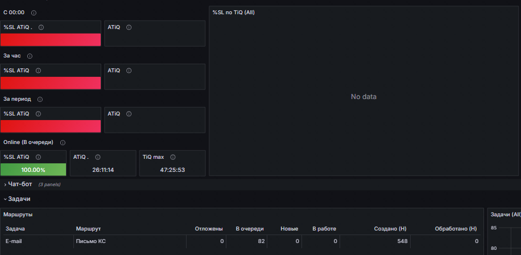This screenshot has height=255, width=521.
Task: Sort table by the Обработано (Н) column header
Action: (456, 229)
